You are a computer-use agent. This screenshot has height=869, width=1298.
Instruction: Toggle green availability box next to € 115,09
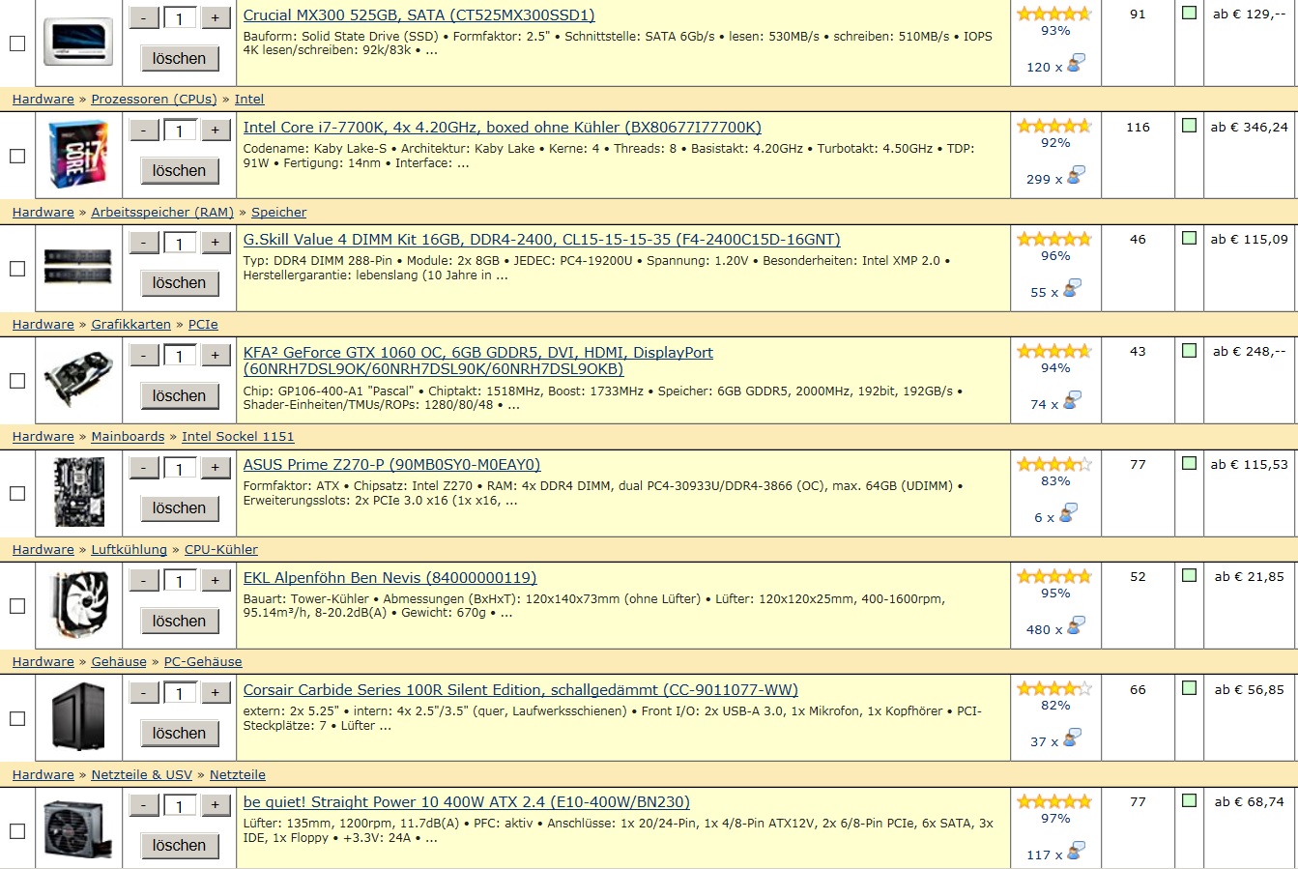click(x=1189, y=238)
